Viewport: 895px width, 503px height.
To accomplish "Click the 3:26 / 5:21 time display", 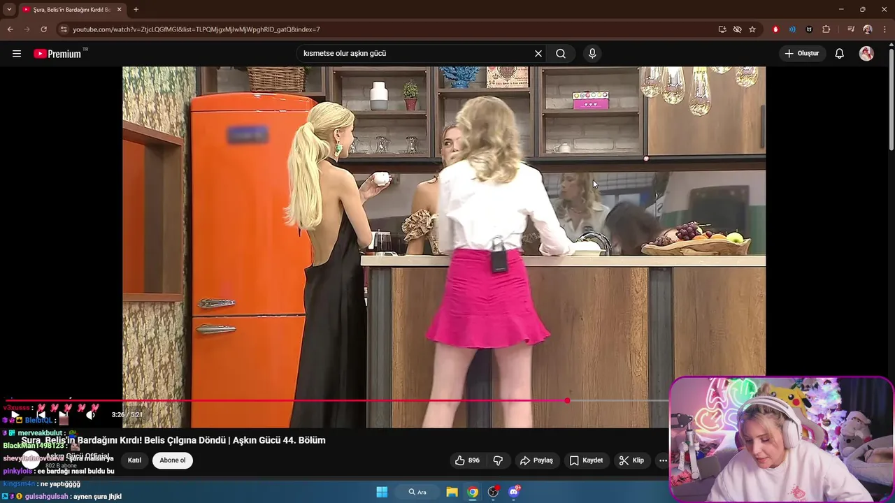I will pyautogui.click(x=127, y=414).
